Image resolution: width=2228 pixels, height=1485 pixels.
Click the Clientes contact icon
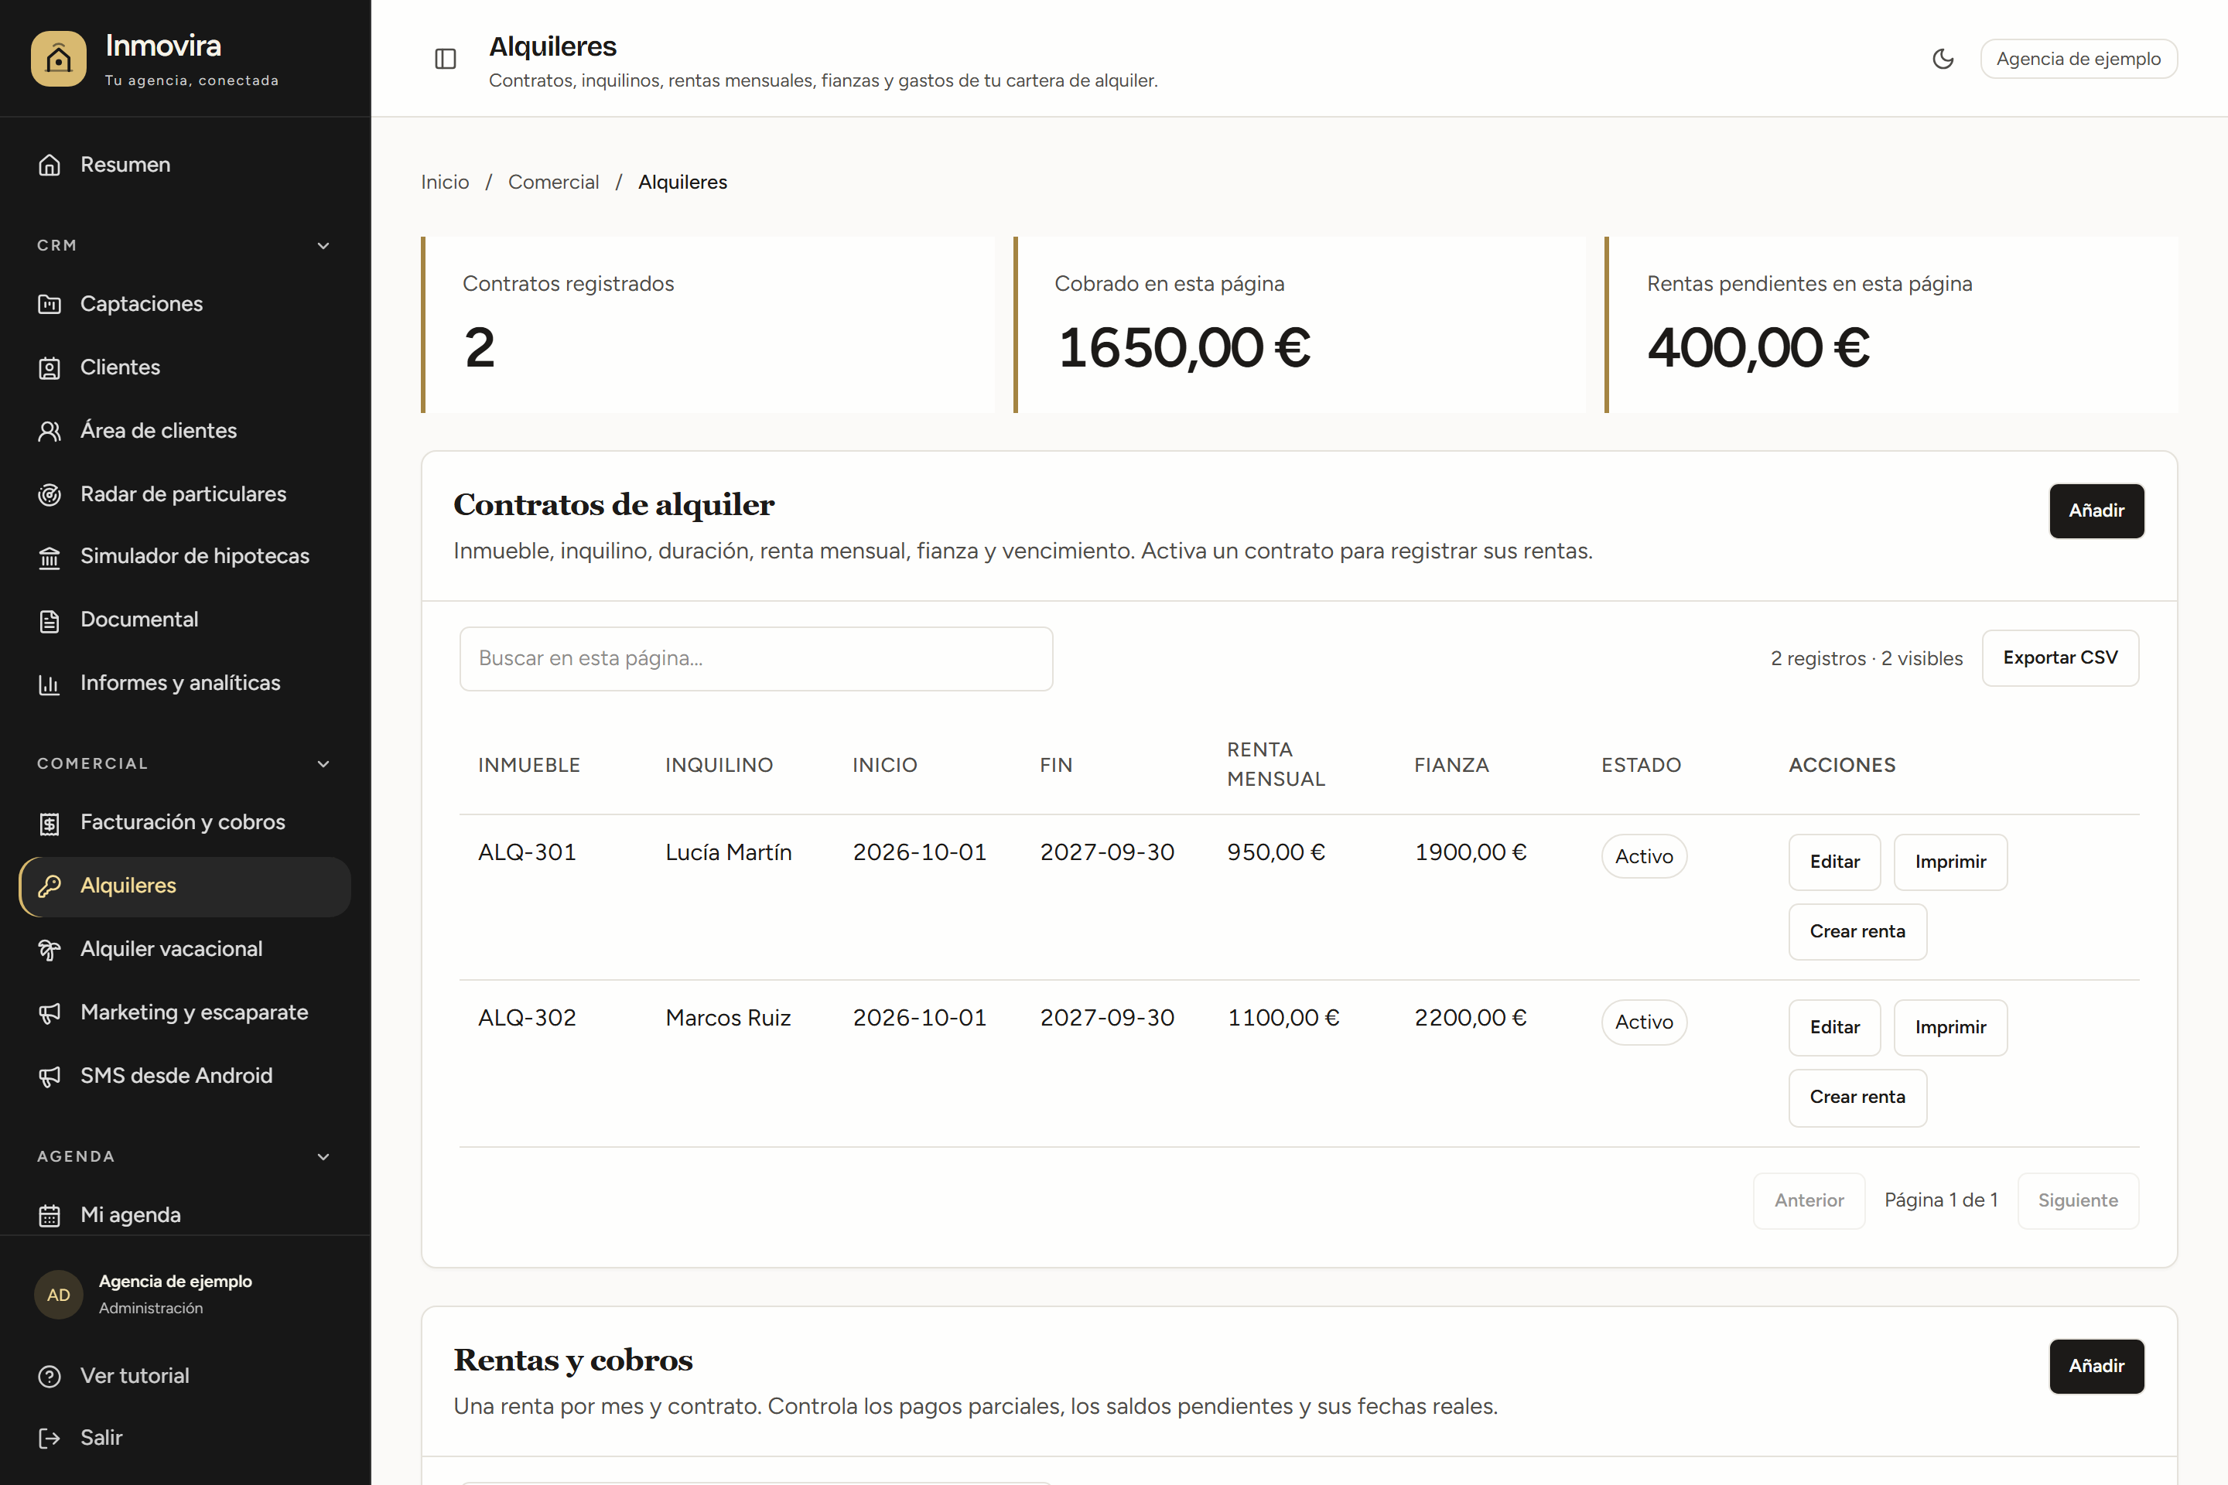pyautogui.click(x=50, y=367)
